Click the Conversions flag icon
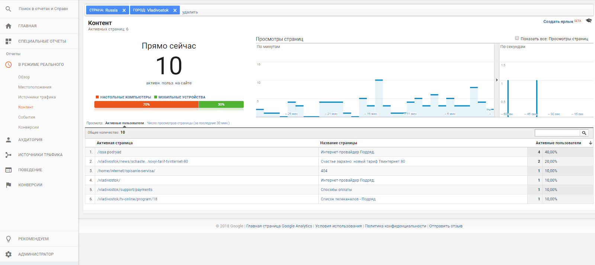The image size is (595, 265). tap(8, 185)
